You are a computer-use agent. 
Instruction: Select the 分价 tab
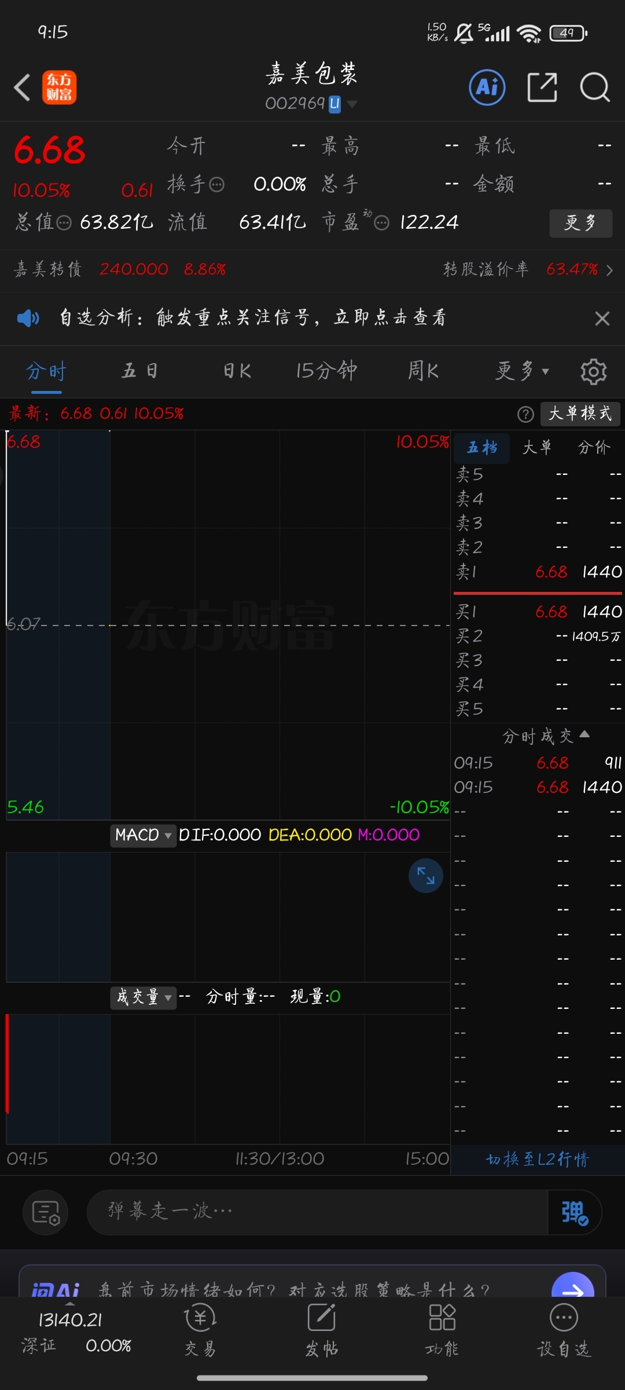click(x=594, y=447)
